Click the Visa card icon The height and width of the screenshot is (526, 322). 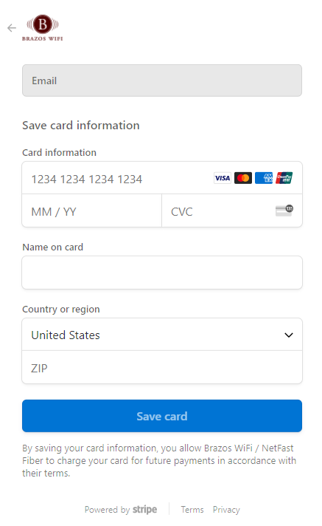pyautogui.click(x=223, y=178)
